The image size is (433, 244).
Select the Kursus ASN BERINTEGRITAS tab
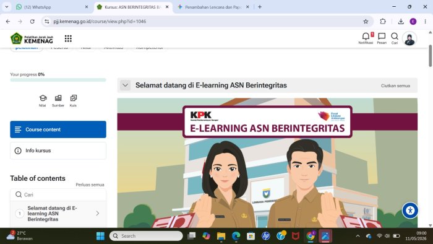pyautogui.click(x=132, y=7)
